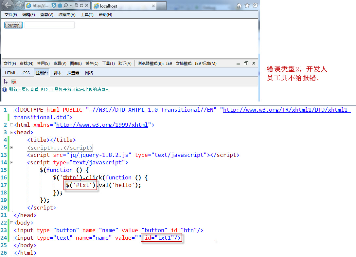356x257 pixels.
Task: Open Favorites via the star icon
Action: 247,5
